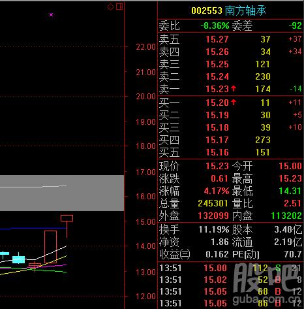Viewport: 304px width, 309px height.
Task: Click the PE(动) value 70.7
Action: click(x=293, y=254)
